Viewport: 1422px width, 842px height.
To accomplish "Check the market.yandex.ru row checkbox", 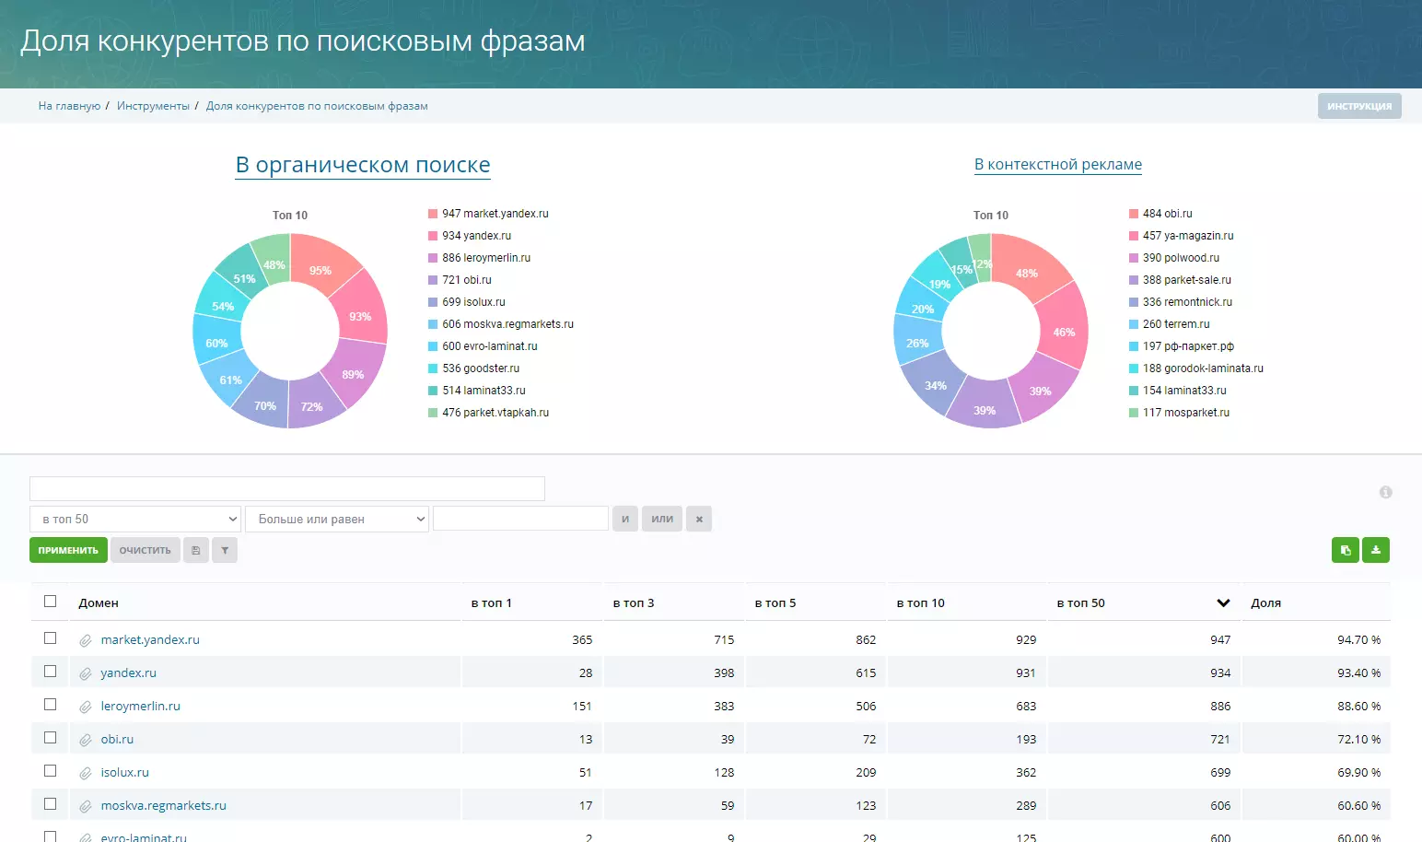I will pos(51,638).
